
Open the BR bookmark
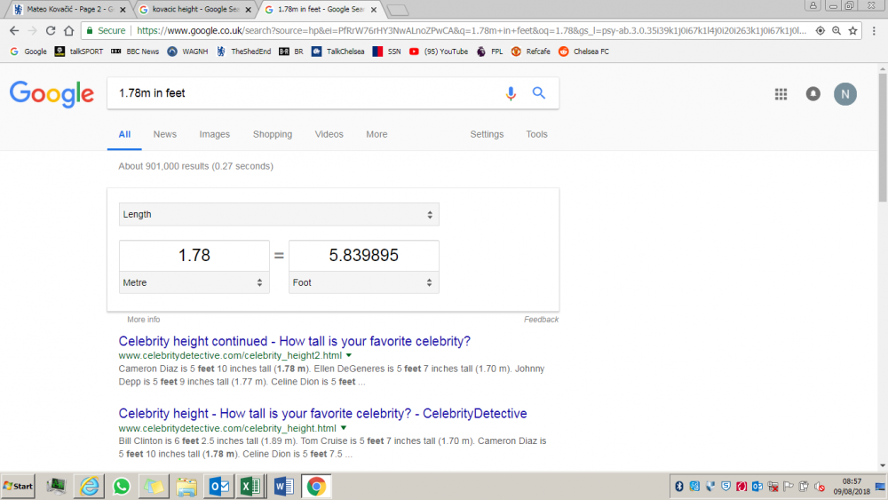(x=291, y=52)
